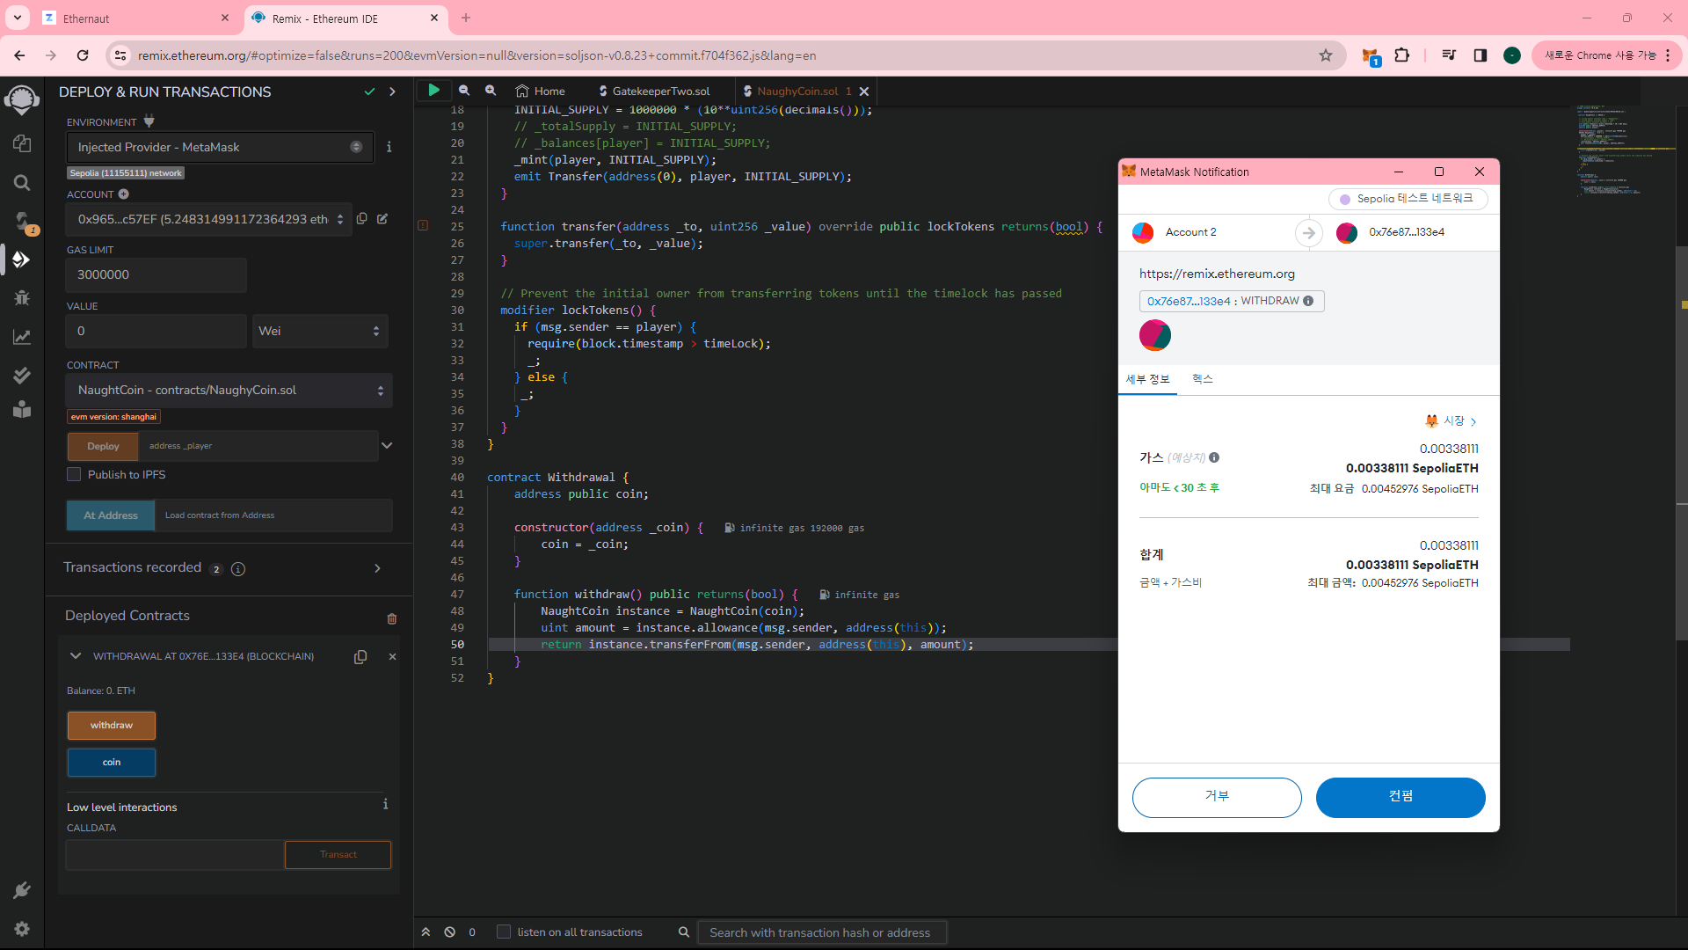Toggle terminal with double chevron icon

(x=426, y=932)
